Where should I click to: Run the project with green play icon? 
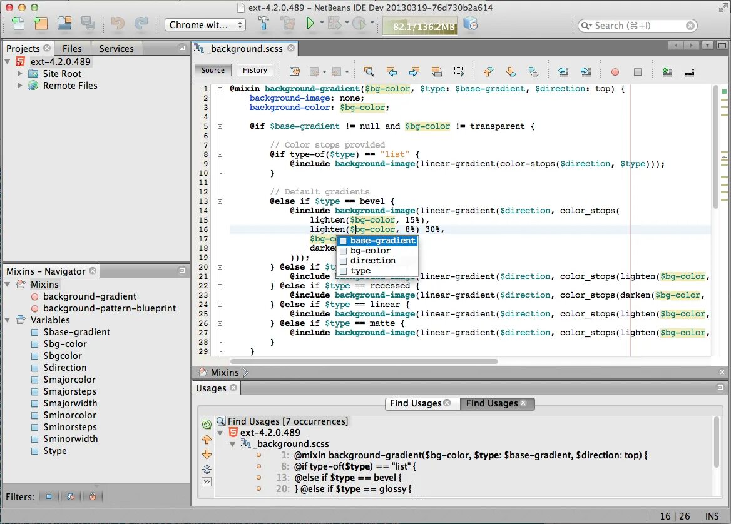(310, 24)
